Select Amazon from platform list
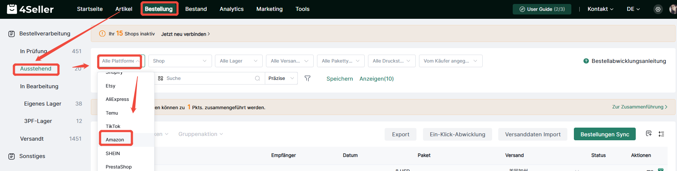The image size is (677, 171). click(126, 140)
